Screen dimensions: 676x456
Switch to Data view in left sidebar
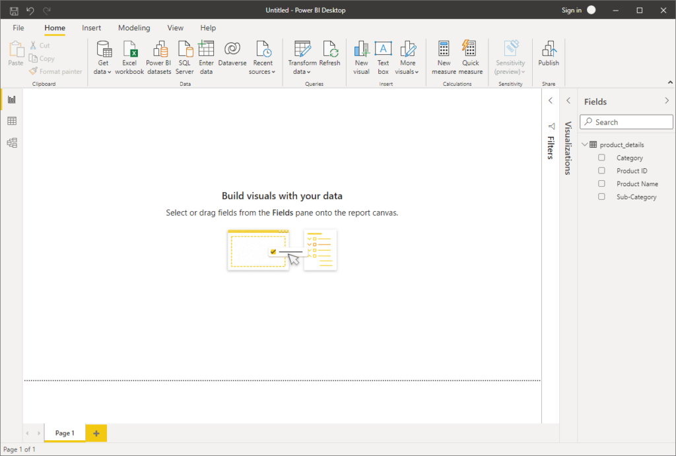12,121
